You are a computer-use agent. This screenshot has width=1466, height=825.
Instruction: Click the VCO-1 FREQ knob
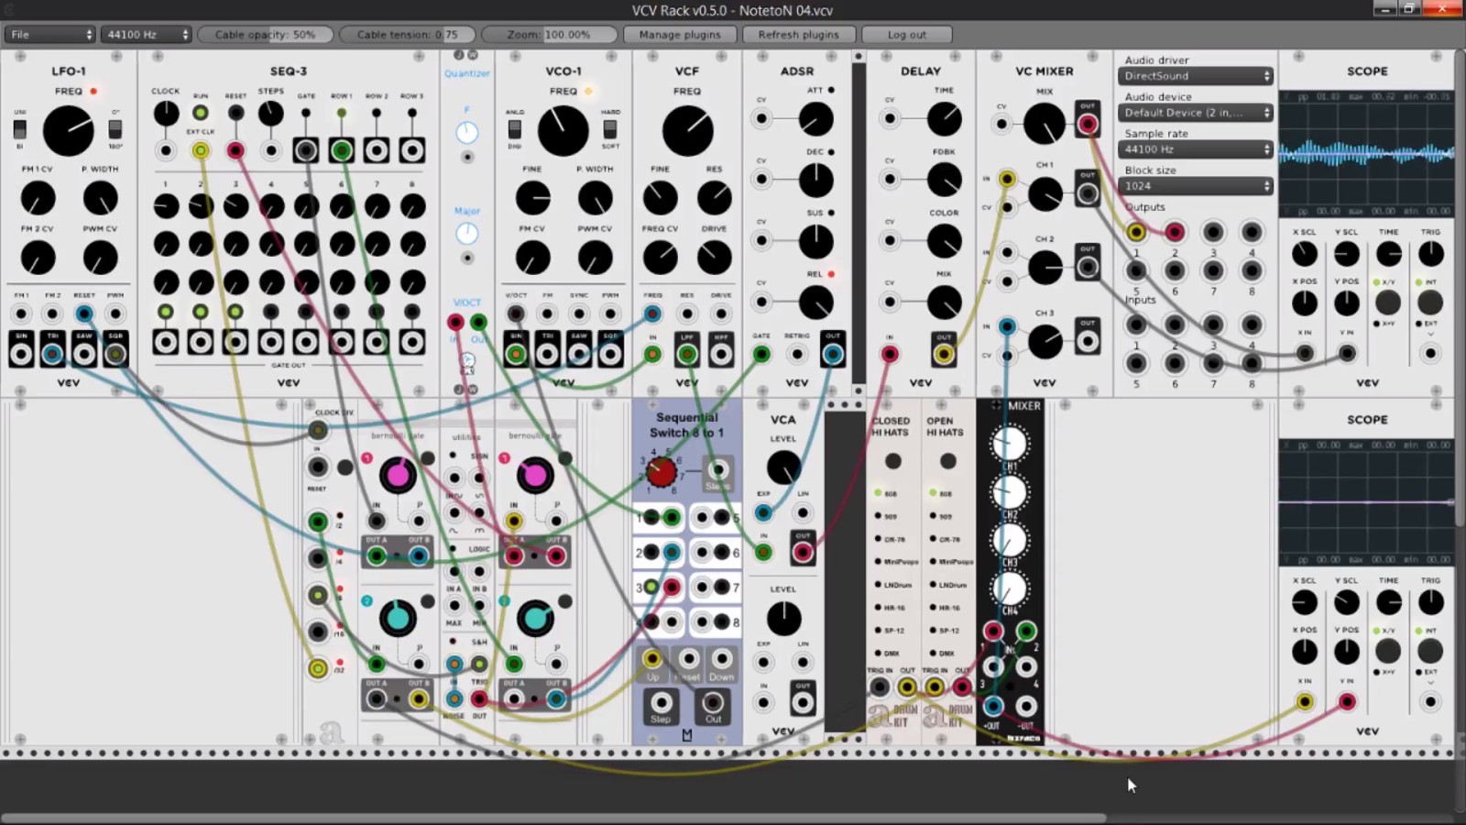(x=563, y=130)
